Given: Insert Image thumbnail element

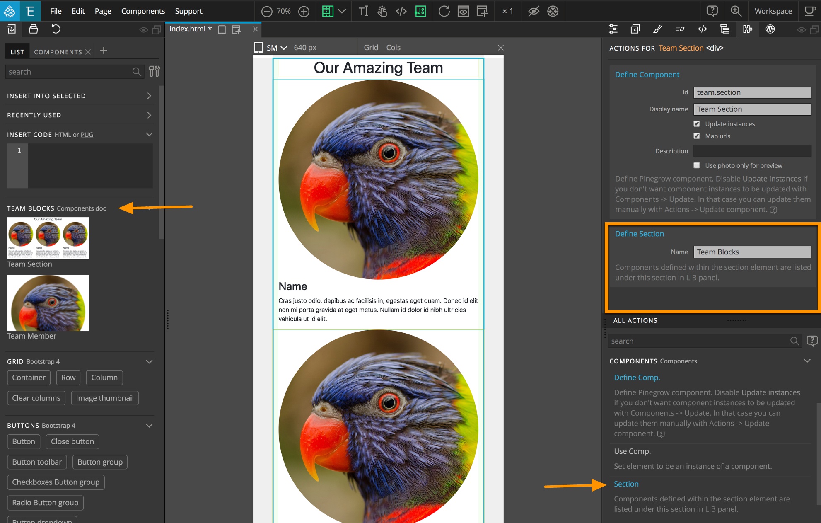Looking at the screenshot, I should coord(105,398).
